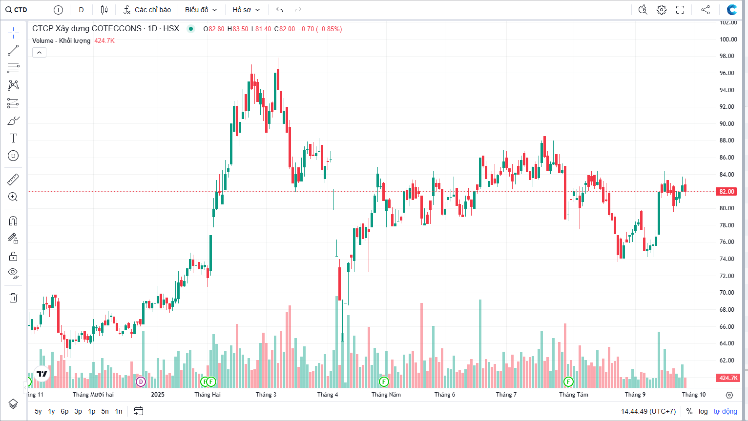Click the left panel collapse arrow
Viewport: 748px width, 421px height.
click(x=25, y=388)
